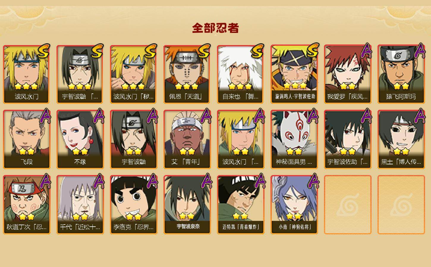Select the 艾「青年」 ninja card

(x=187, y=139)
